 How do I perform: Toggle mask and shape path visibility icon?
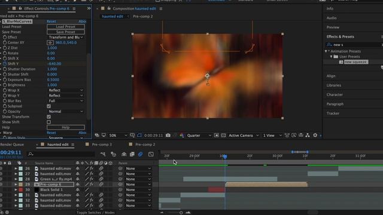pos(139,136)
